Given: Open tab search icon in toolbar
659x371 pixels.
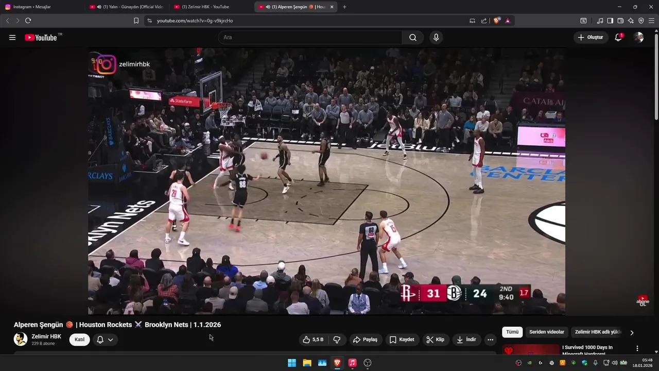Looking at the screenshot, I should pyautogui.click(x=583, y=21).
